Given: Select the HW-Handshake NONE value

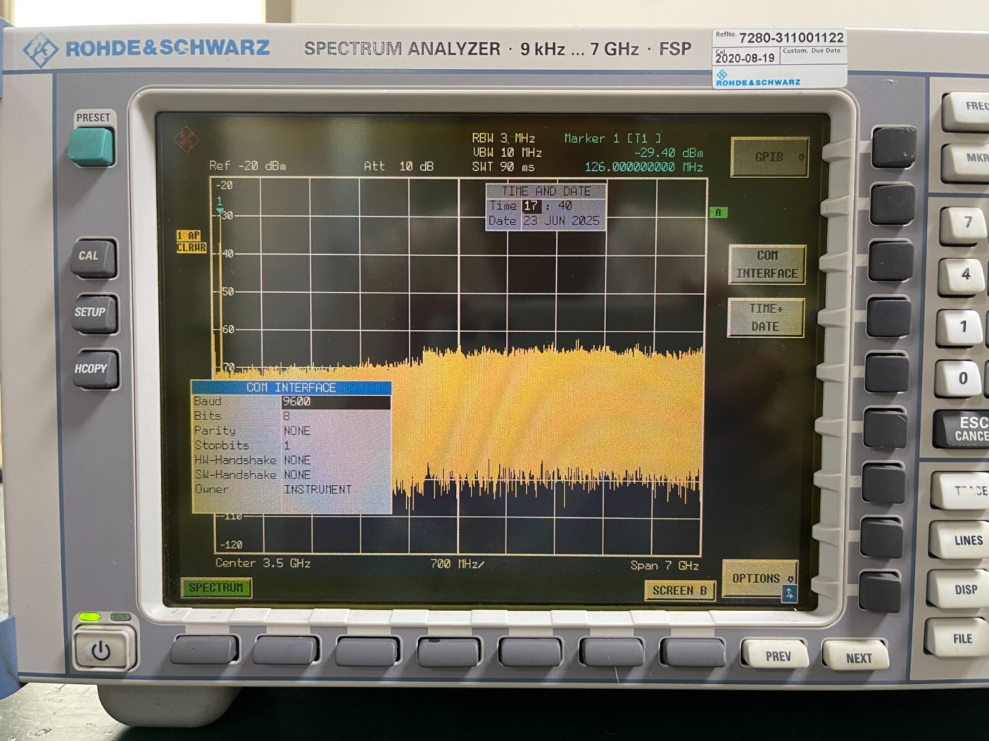Looking at the screenshot, I should pyautogui.click(x=297, y=460).
